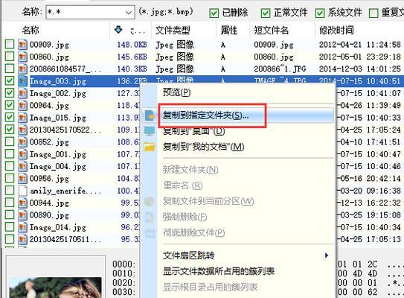Click the image icon of Image_014.jpg
Screen dimensions: 404x298
[22, 227]
